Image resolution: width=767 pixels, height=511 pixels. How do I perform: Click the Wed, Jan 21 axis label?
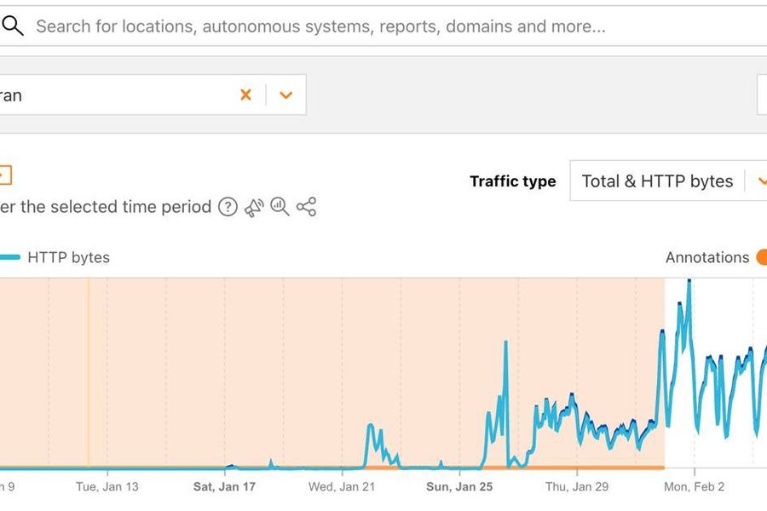pyautogui.click(x=342, y=486)
